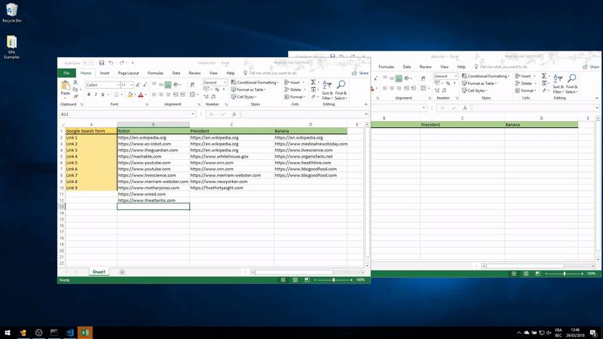Add a new sheet with plus button
Image resolution: width=603 pixels, height=339 pixels.
point(122,272)
